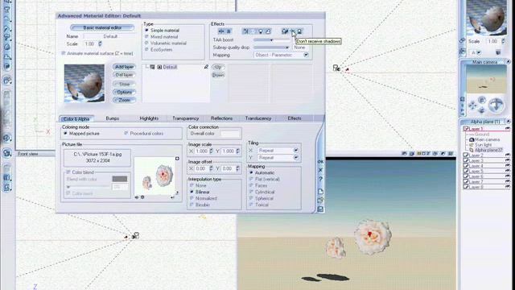Open Tiling Y Repeat dropdown
This screenshot has height=290, width=515.
tap(295, 158)
